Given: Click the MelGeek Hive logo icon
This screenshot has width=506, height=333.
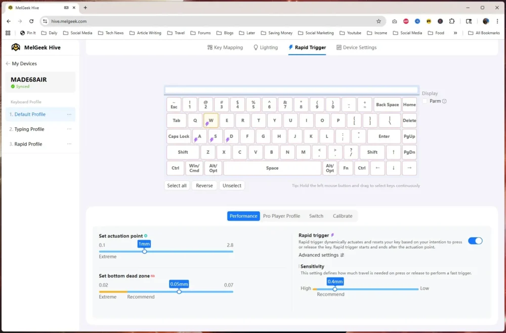Looking at the screenshot, I should pyautogui.click(x=16, y=47).
